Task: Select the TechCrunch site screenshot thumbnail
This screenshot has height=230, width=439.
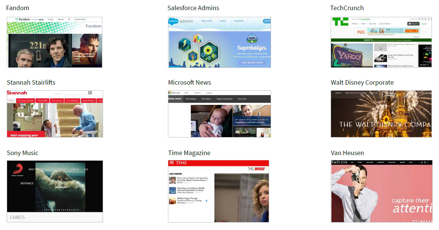Action: click(381, 42)
